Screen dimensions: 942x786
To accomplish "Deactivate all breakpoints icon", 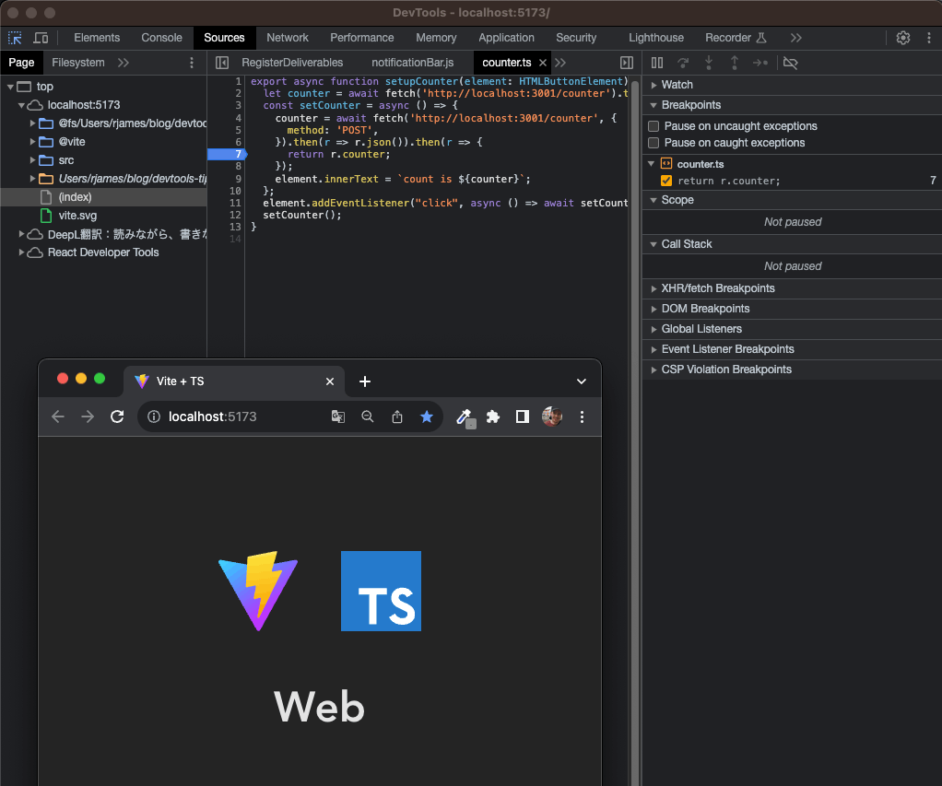I will click(x=791, y=63).
